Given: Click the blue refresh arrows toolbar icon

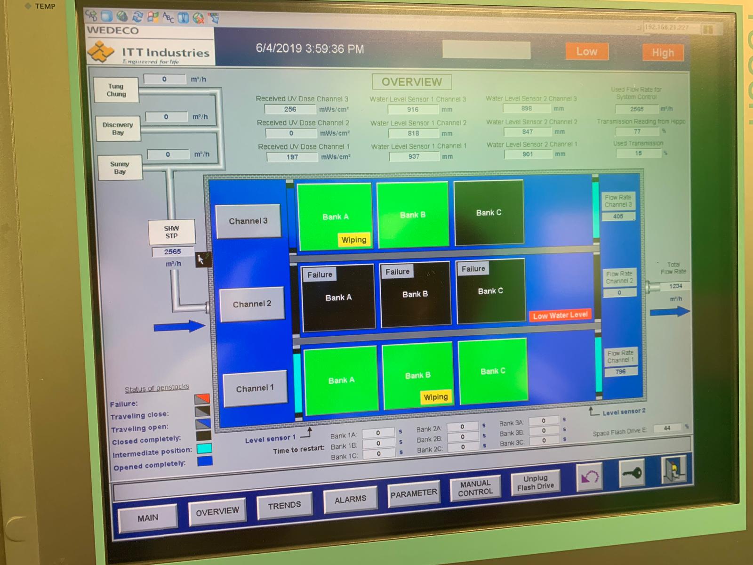Looking at the screenshot, I should coord(137,17).
